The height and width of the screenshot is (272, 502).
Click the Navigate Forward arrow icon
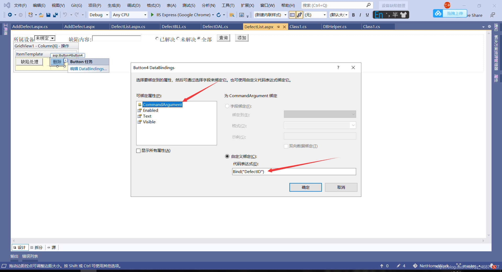click(21, 15)
